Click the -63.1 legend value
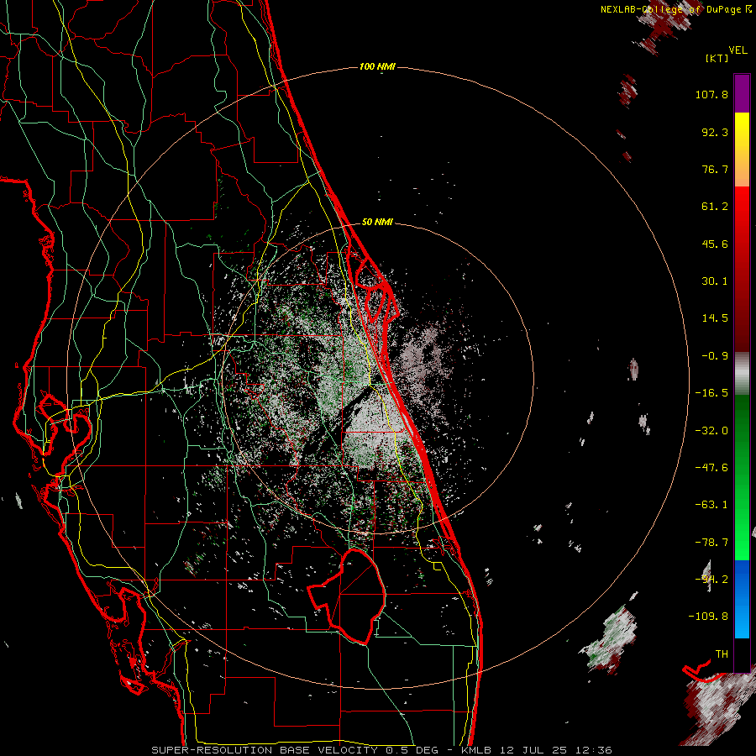Viewport: 756px width, 756px height. tap(711, 505)
